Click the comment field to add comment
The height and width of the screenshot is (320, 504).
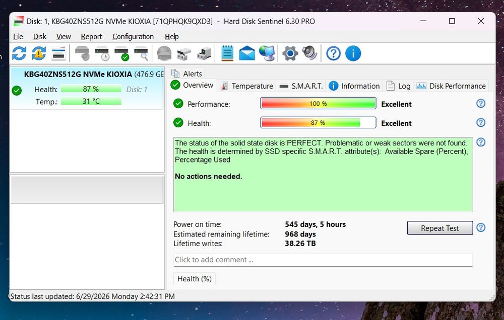(323, 260)
